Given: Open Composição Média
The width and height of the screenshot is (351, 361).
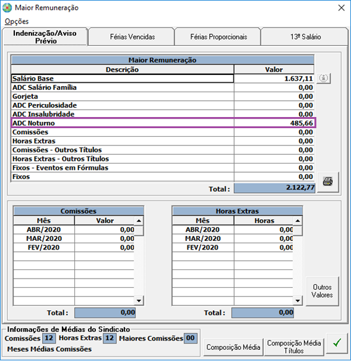Looking at the screenshot, I should pyautogui.click(x=233, y=347).
